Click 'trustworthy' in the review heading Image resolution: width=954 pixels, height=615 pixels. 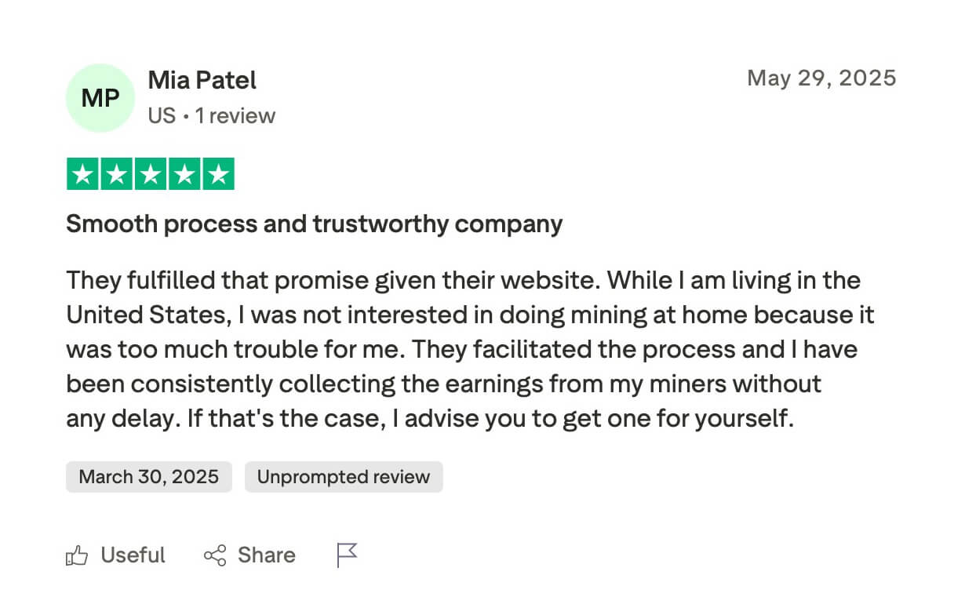click(381, 224)
